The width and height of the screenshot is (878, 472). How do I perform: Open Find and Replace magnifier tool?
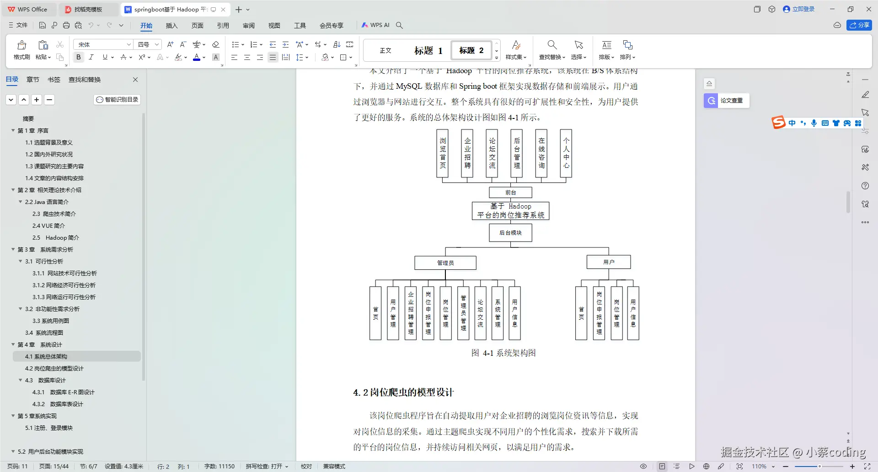552,45
